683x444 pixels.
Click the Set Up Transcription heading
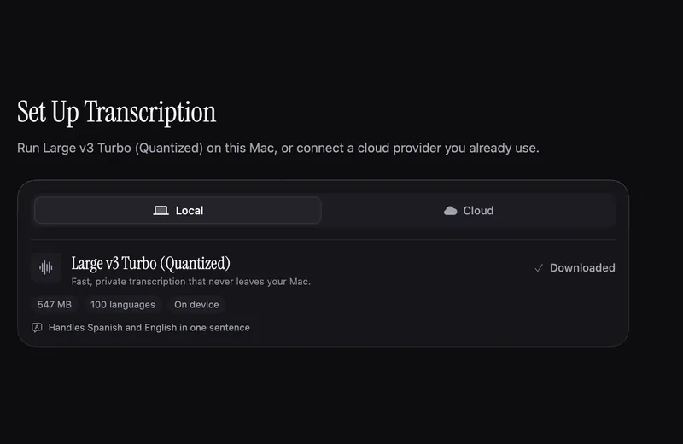pyautogui.click(x=116, y=113)
